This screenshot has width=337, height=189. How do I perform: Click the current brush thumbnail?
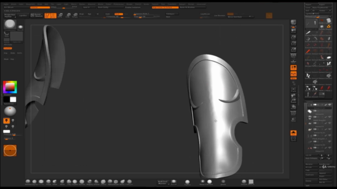(x=10, y=25)
